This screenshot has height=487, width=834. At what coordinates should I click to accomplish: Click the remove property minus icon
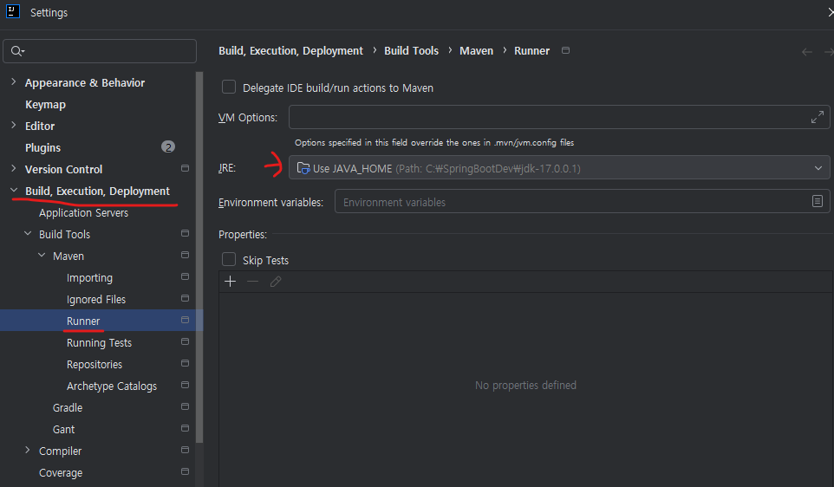click(252, 282)
